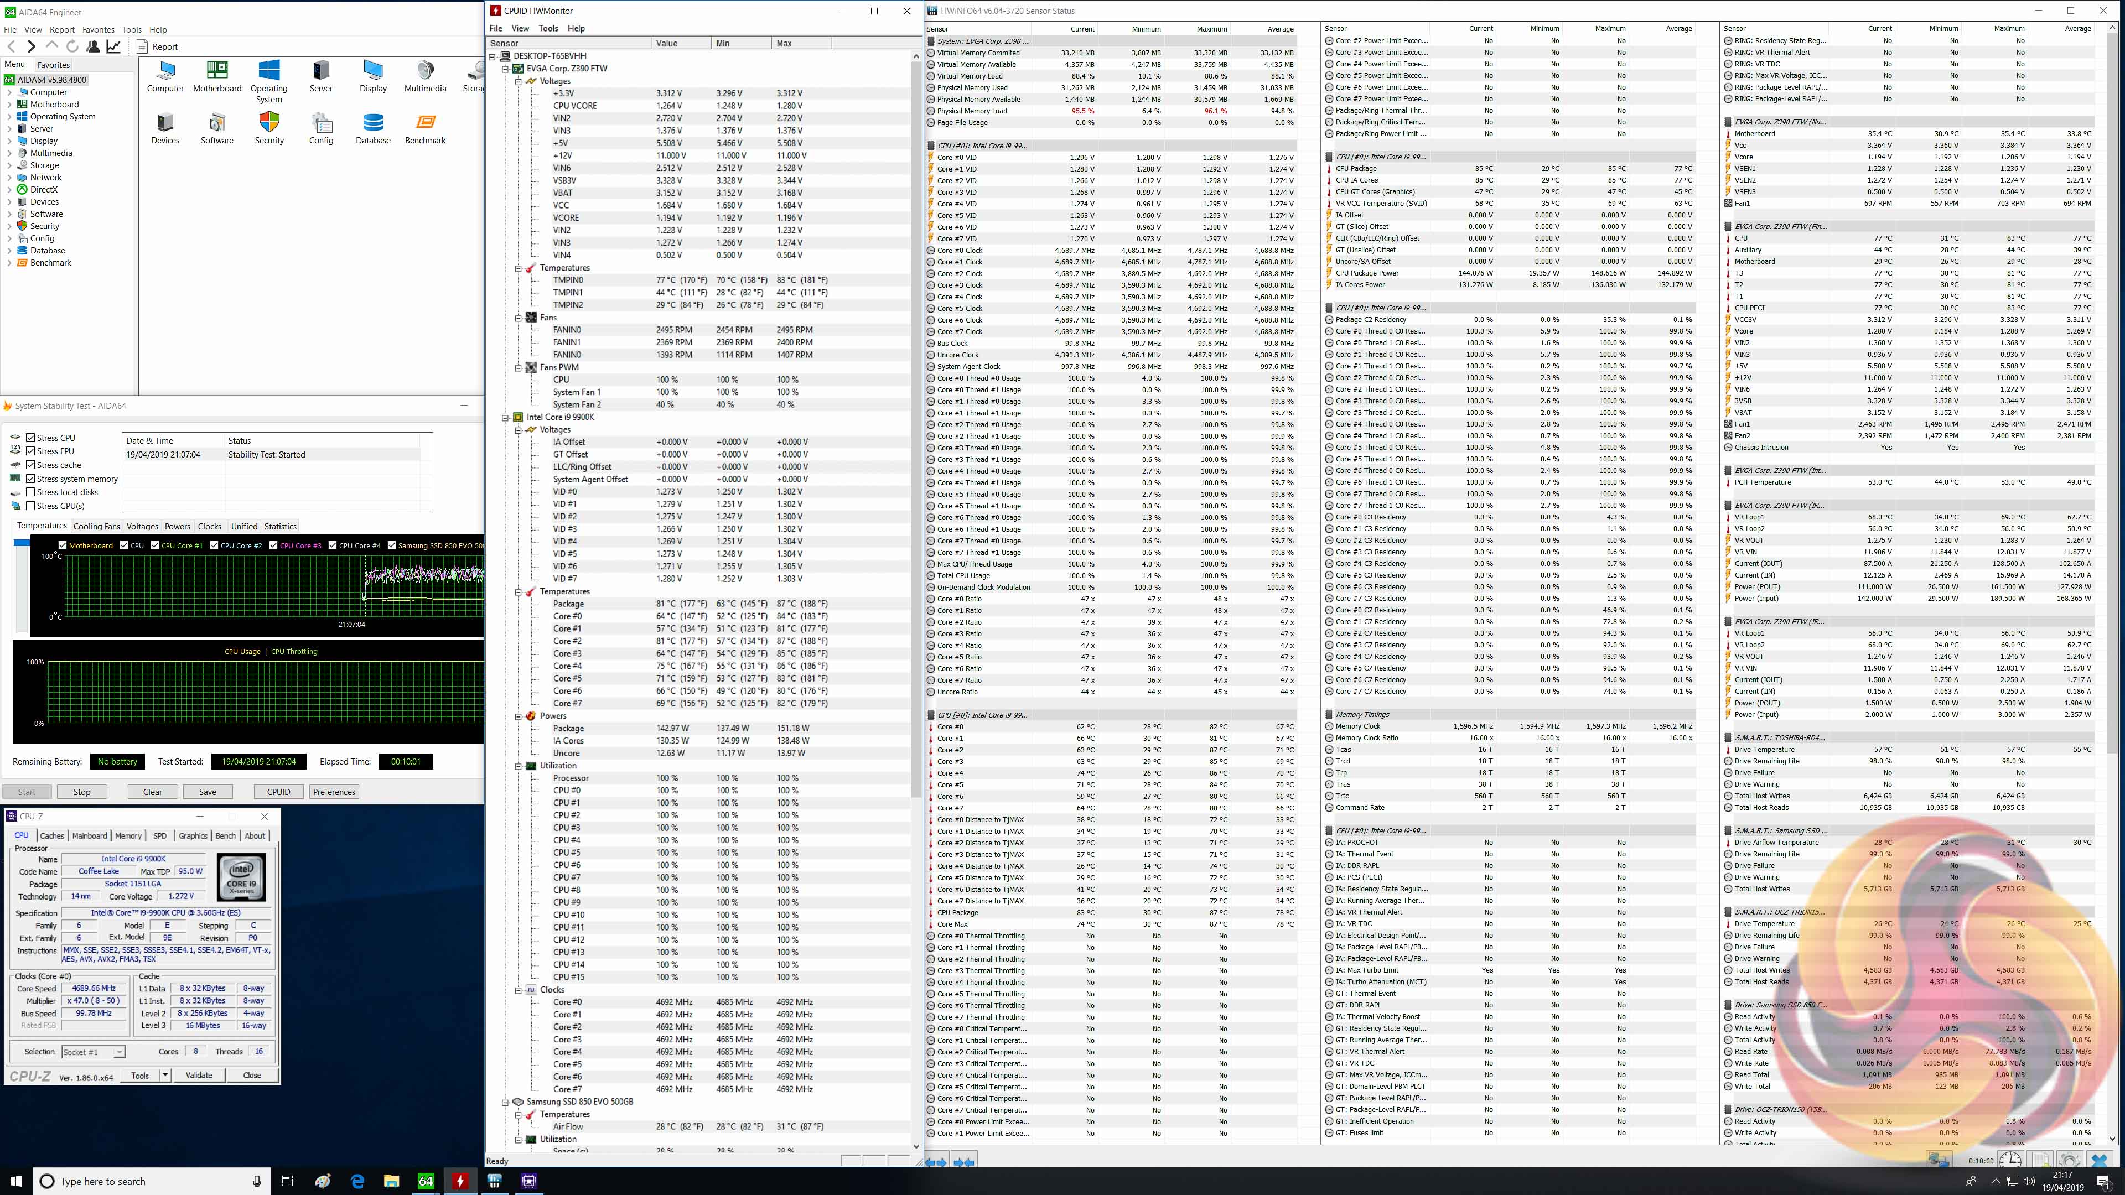Stop the stability test
The image size is (2125, 1195).
[82, 792]
